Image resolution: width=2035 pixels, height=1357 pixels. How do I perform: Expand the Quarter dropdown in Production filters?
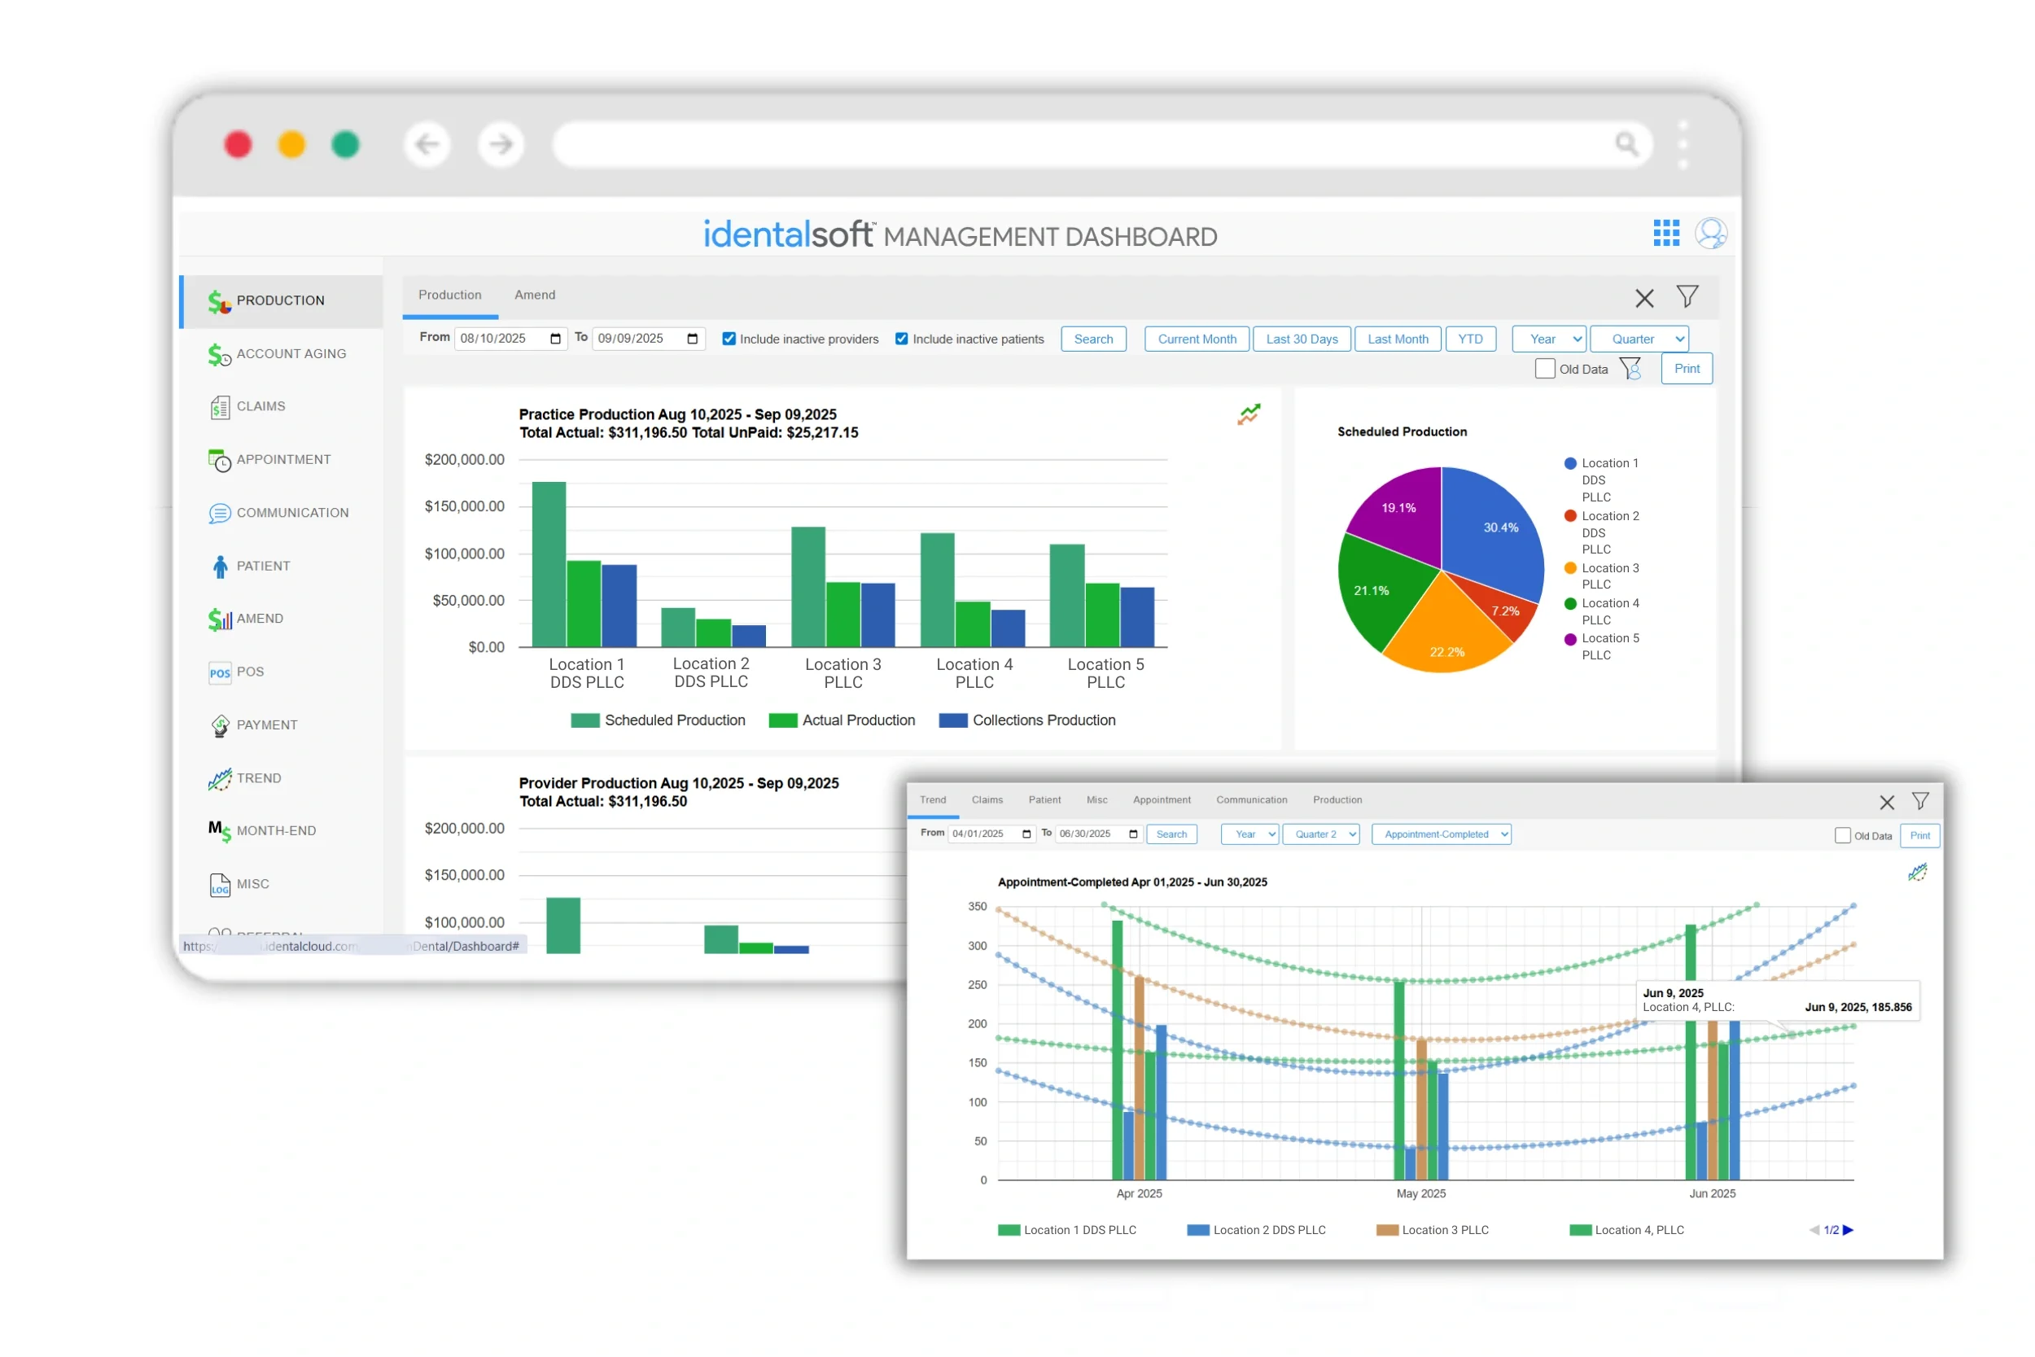coord(1639,339)
